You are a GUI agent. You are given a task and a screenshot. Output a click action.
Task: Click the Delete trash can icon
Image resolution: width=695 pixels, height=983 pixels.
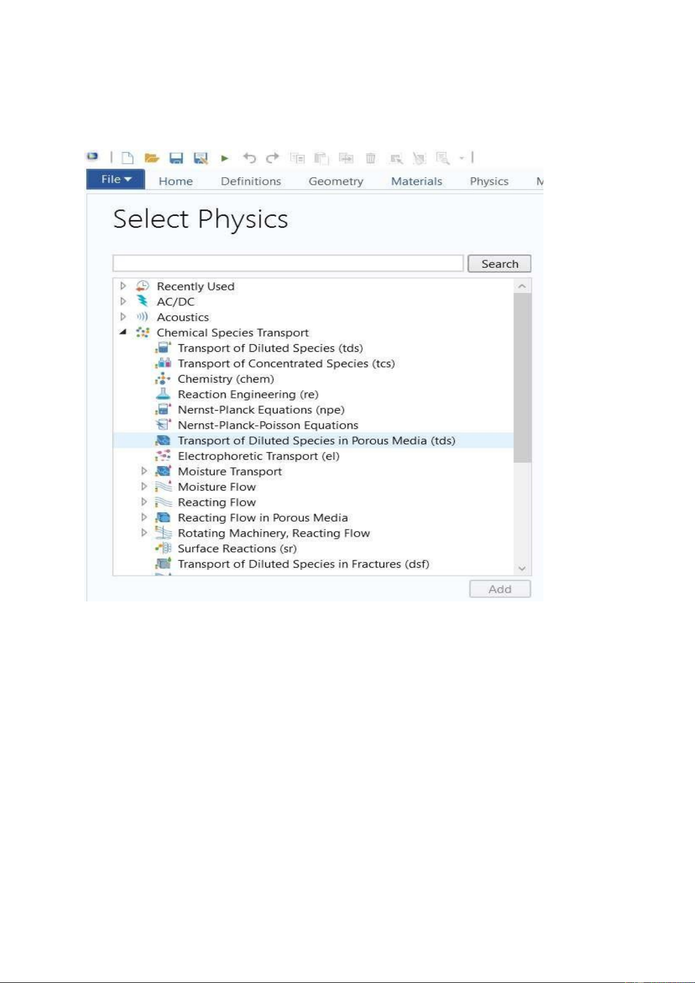(371, 158)
